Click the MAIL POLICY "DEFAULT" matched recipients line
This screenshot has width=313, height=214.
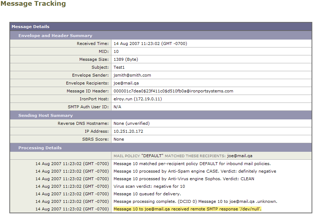coord(183,156)
